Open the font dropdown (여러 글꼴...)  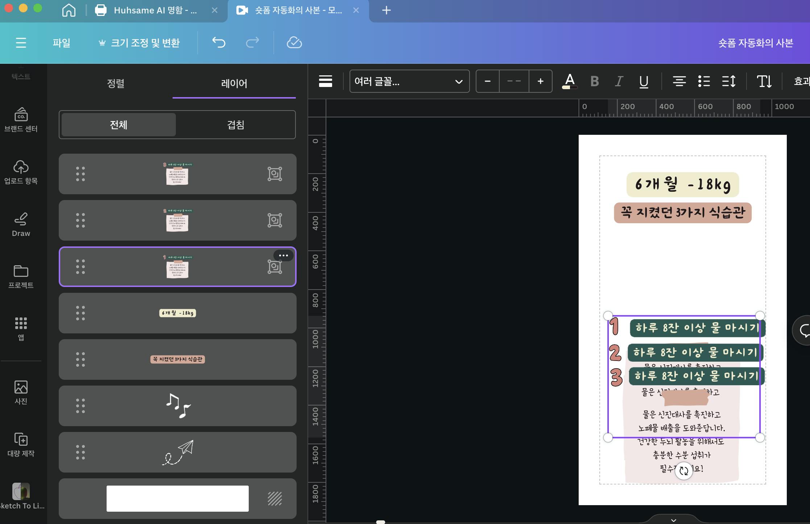point(409,81)
